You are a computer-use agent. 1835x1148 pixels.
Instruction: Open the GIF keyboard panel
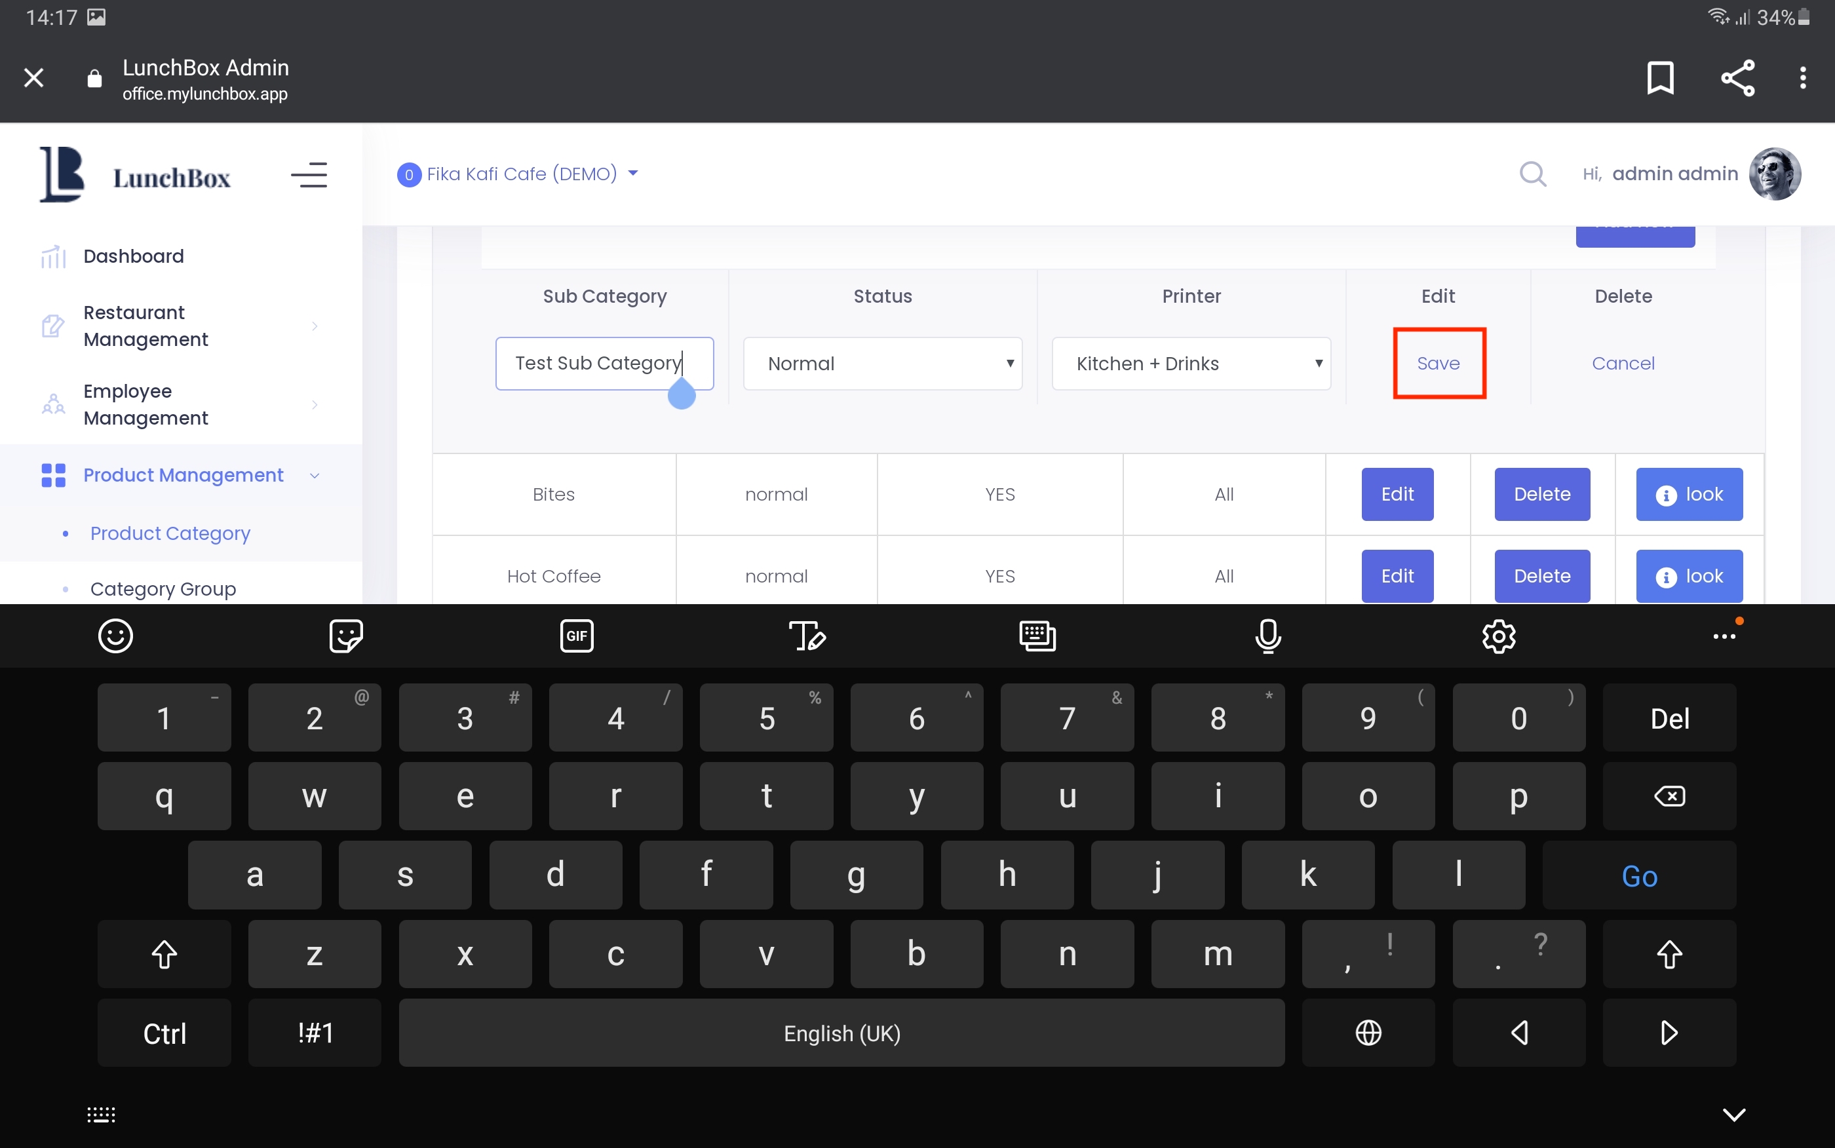(x=576, y=636)
